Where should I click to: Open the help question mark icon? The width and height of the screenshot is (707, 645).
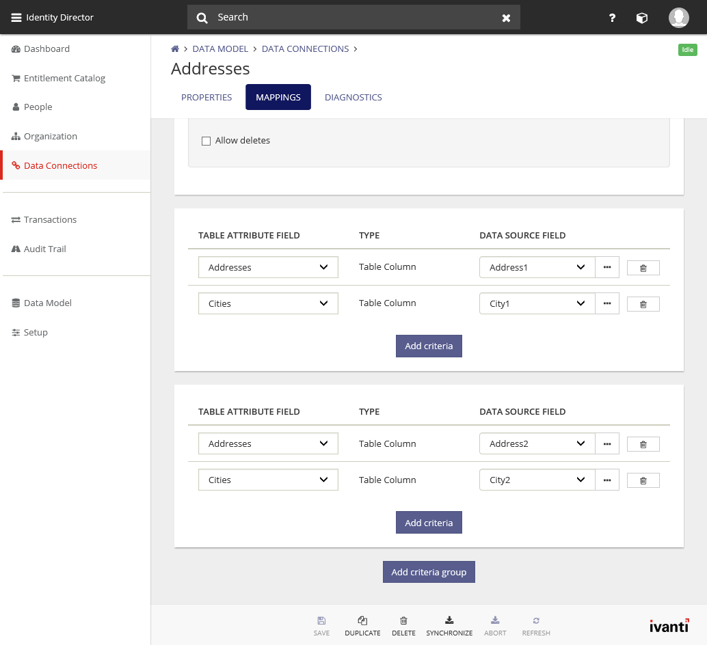(x=612, y=18)
